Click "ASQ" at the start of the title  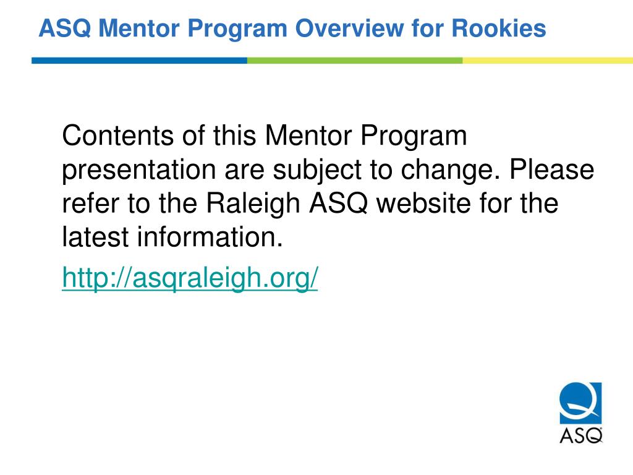coord(64,28)
